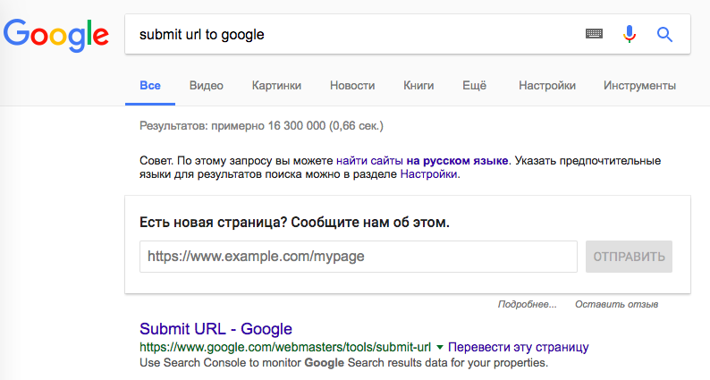Click the Google logo
This screenshot has height=380, width=710.
56,35
